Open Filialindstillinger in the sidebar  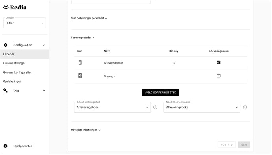14,63
